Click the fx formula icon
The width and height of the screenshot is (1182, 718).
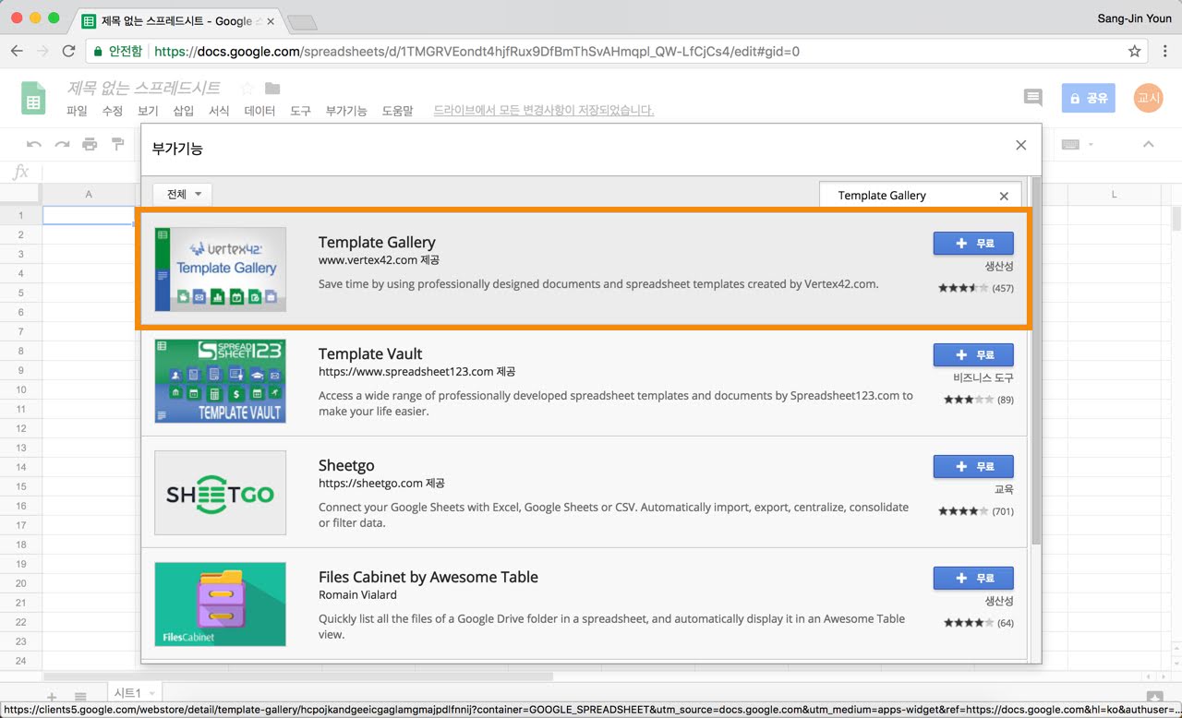[x=21, y=173]
